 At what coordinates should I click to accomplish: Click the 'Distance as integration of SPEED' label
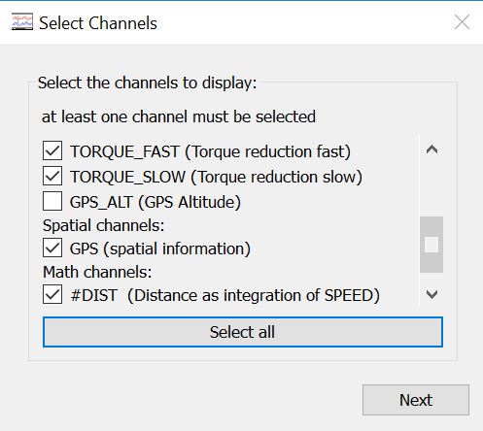point(254,295)
